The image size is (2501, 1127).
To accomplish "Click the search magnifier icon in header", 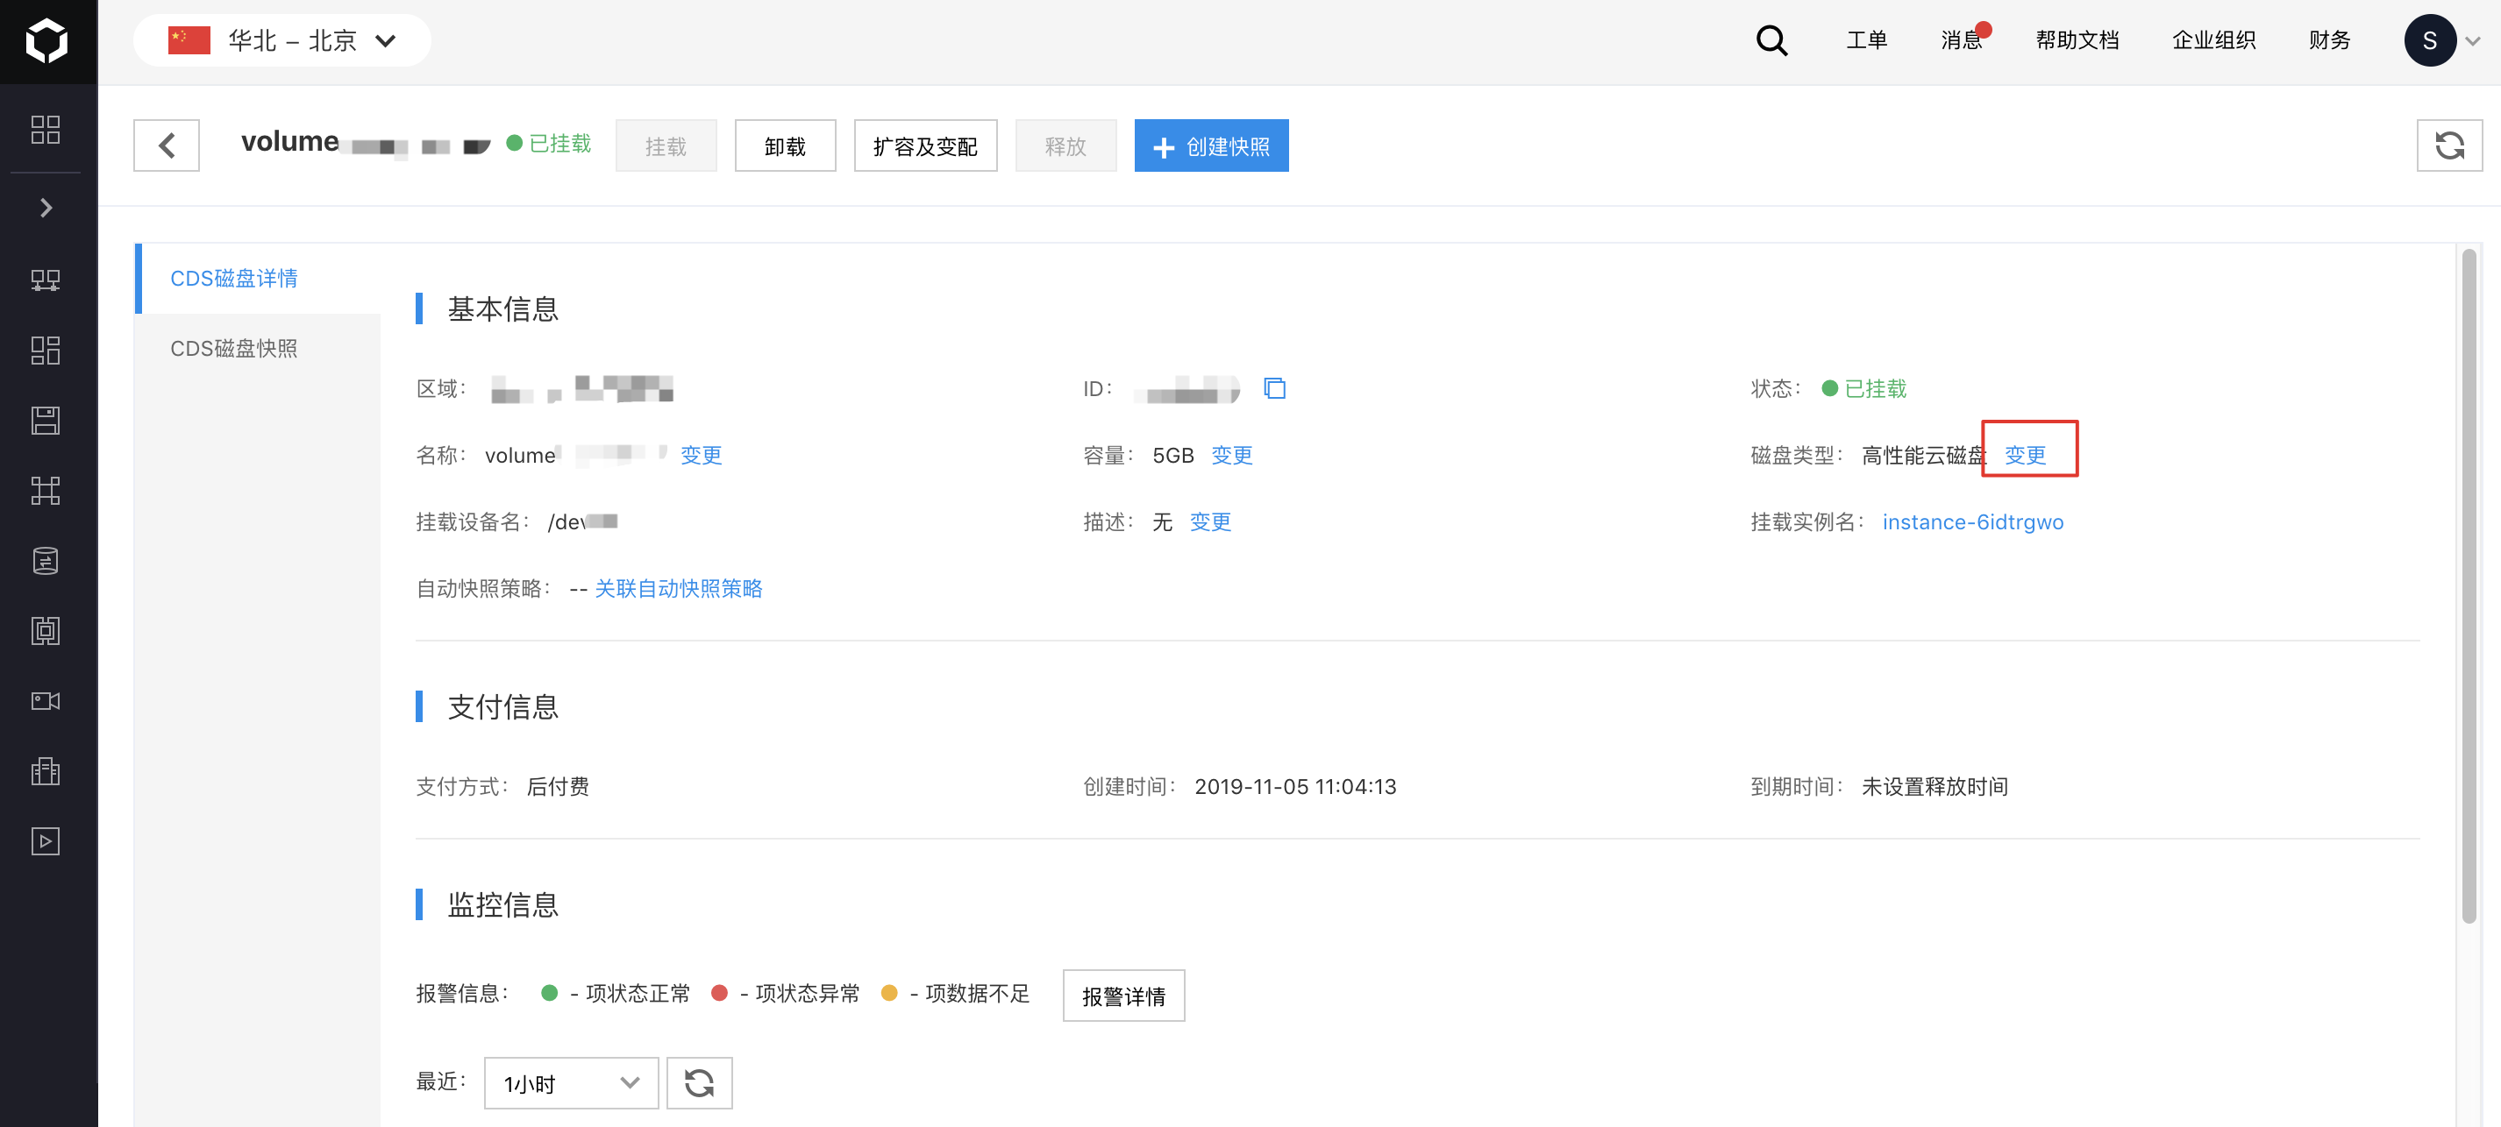I will pyautogui.click(x=1771, y=40).
